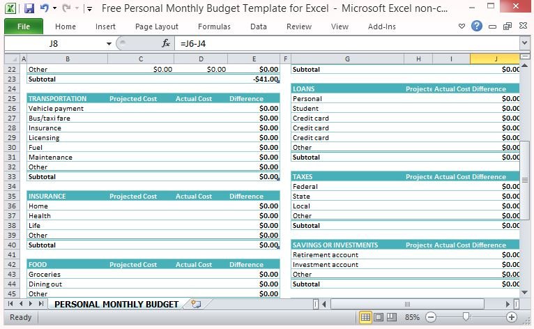
Task: Open the Name Box dropdown arrow
Action: (109, 44)
